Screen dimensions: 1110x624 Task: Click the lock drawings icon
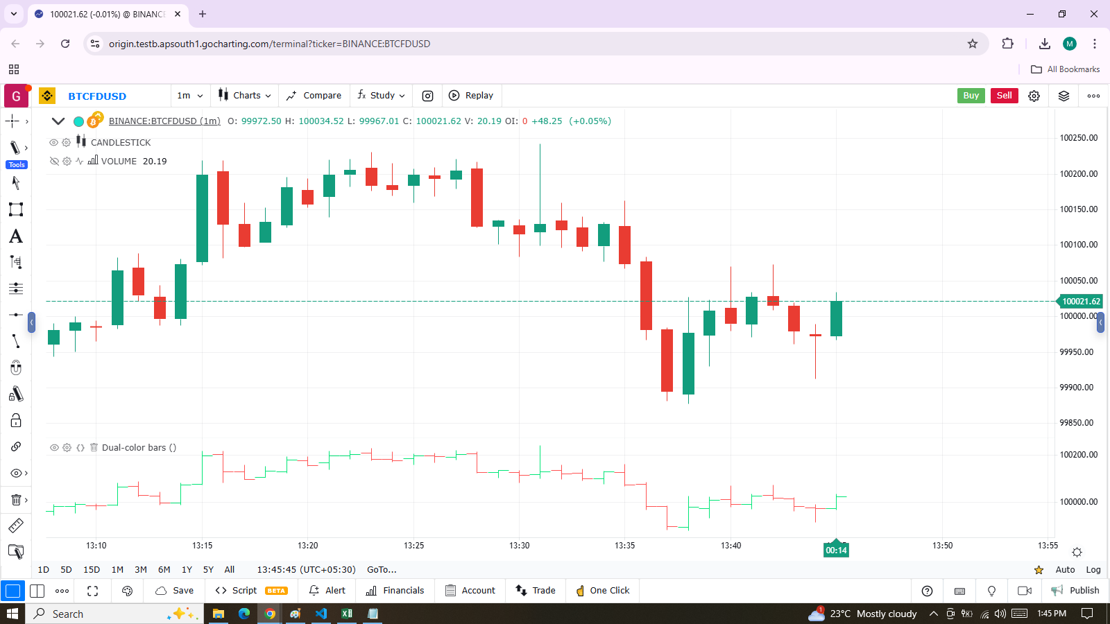pyautogui.click(x=15, y=420)
